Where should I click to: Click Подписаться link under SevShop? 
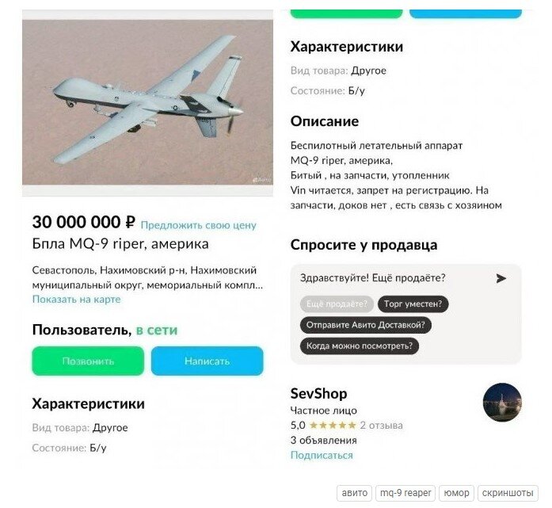coord(322,455)
